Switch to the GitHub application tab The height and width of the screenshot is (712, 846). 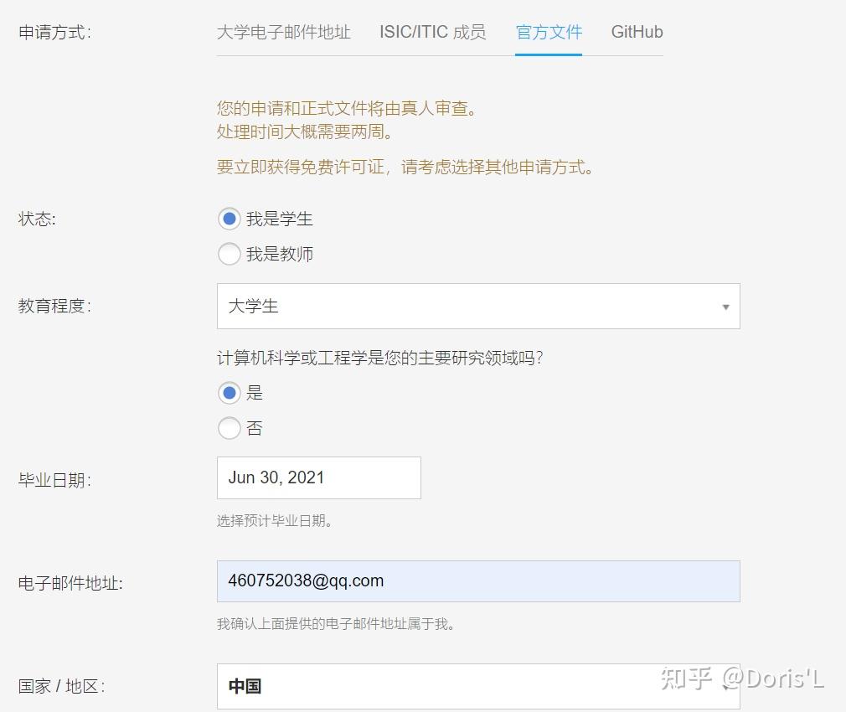[637, 32]
